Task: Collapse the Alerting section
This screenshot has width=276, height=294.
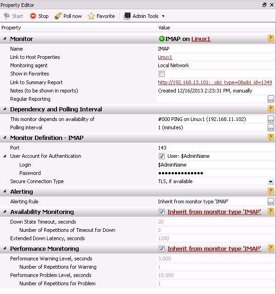Action: [x=5, y=191]
